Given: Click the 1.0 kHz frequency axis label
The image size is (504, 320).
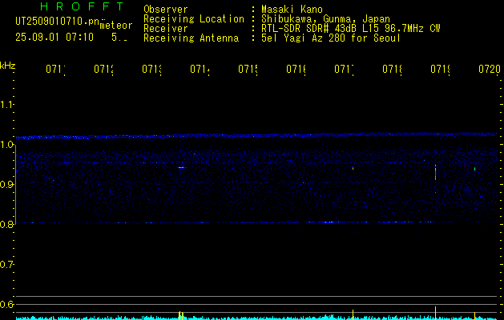Looking at the screenshot, I should point(6,145).
